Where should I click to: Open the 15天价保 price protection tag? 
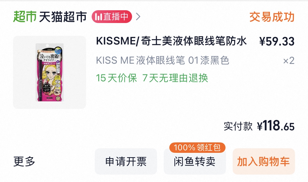tap(116, 78)
